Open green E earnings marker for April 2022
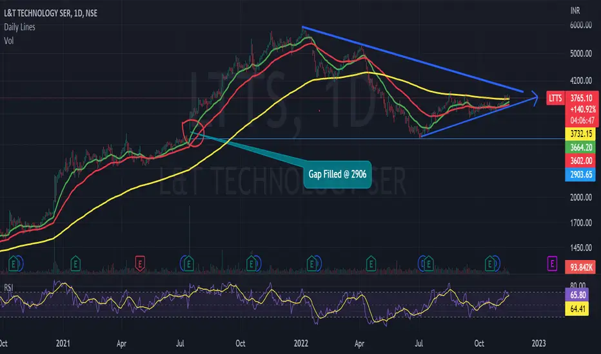Image resolution: width=601 pixels, height=354 pixels. coord(371,264)
